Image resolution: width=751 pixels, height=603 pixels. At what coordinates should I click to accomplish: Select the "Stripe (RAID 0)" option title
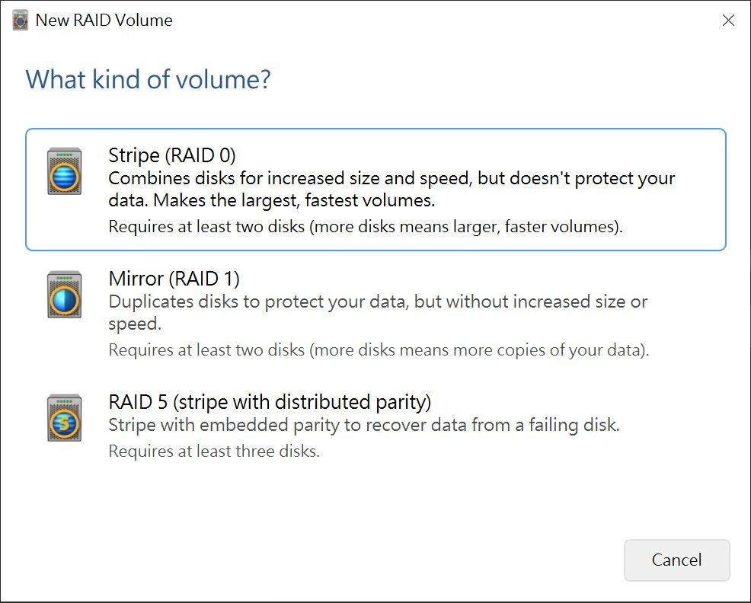pos(172,155)
